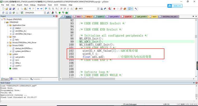Image resolution: width=198 pixels, height=106 pixels.
Task: Switch to the delay.c editor tab
Action: click(88, 17)
